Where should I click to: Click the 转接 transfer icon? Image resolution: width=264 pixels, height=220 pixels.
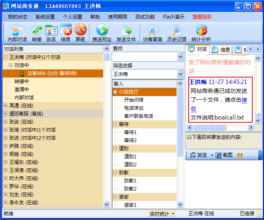tap(37, 33)
